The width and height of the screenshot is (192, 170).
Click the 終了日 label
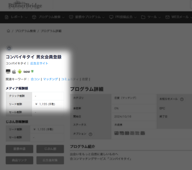[x=163, y=117]
